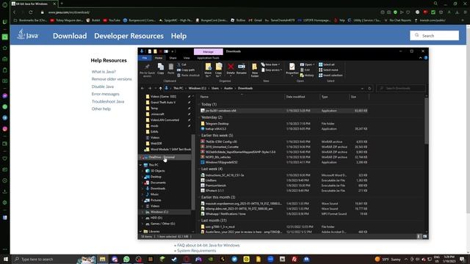The image size is (470, 264).
Task: Click the Rename icon in the ribbon
Action: click(242, 67)
